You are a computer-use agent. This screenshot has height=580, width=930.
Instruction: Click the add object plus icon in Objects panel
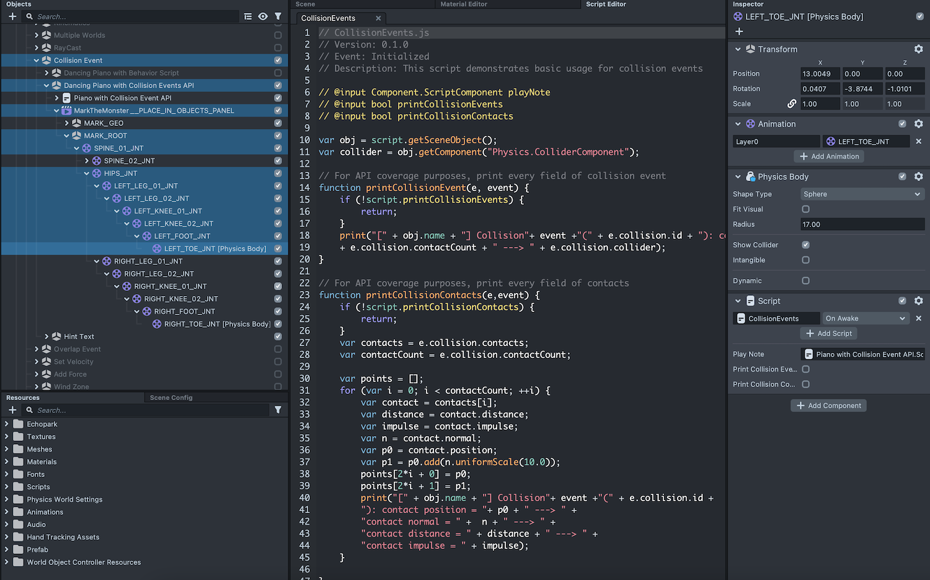point(12,17)
